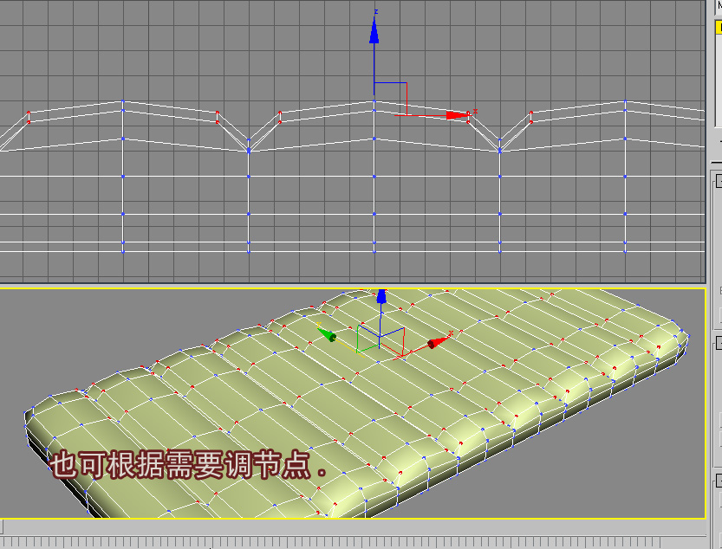Select XZ plane corner handle of wireframe gizmo

point(407,83)
